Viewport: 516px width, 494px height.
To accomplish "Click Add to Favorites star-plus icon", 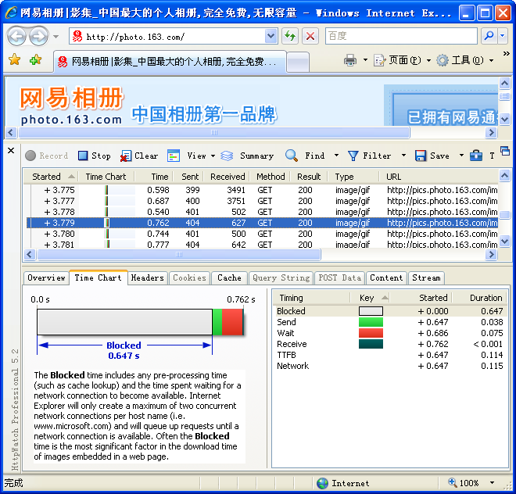I will [35, 60].
